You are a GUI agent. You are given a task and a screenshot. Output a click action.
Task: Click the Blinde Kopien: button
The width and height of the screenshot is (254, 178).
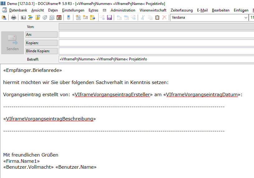pyautogui.click(x=41, y=51)
